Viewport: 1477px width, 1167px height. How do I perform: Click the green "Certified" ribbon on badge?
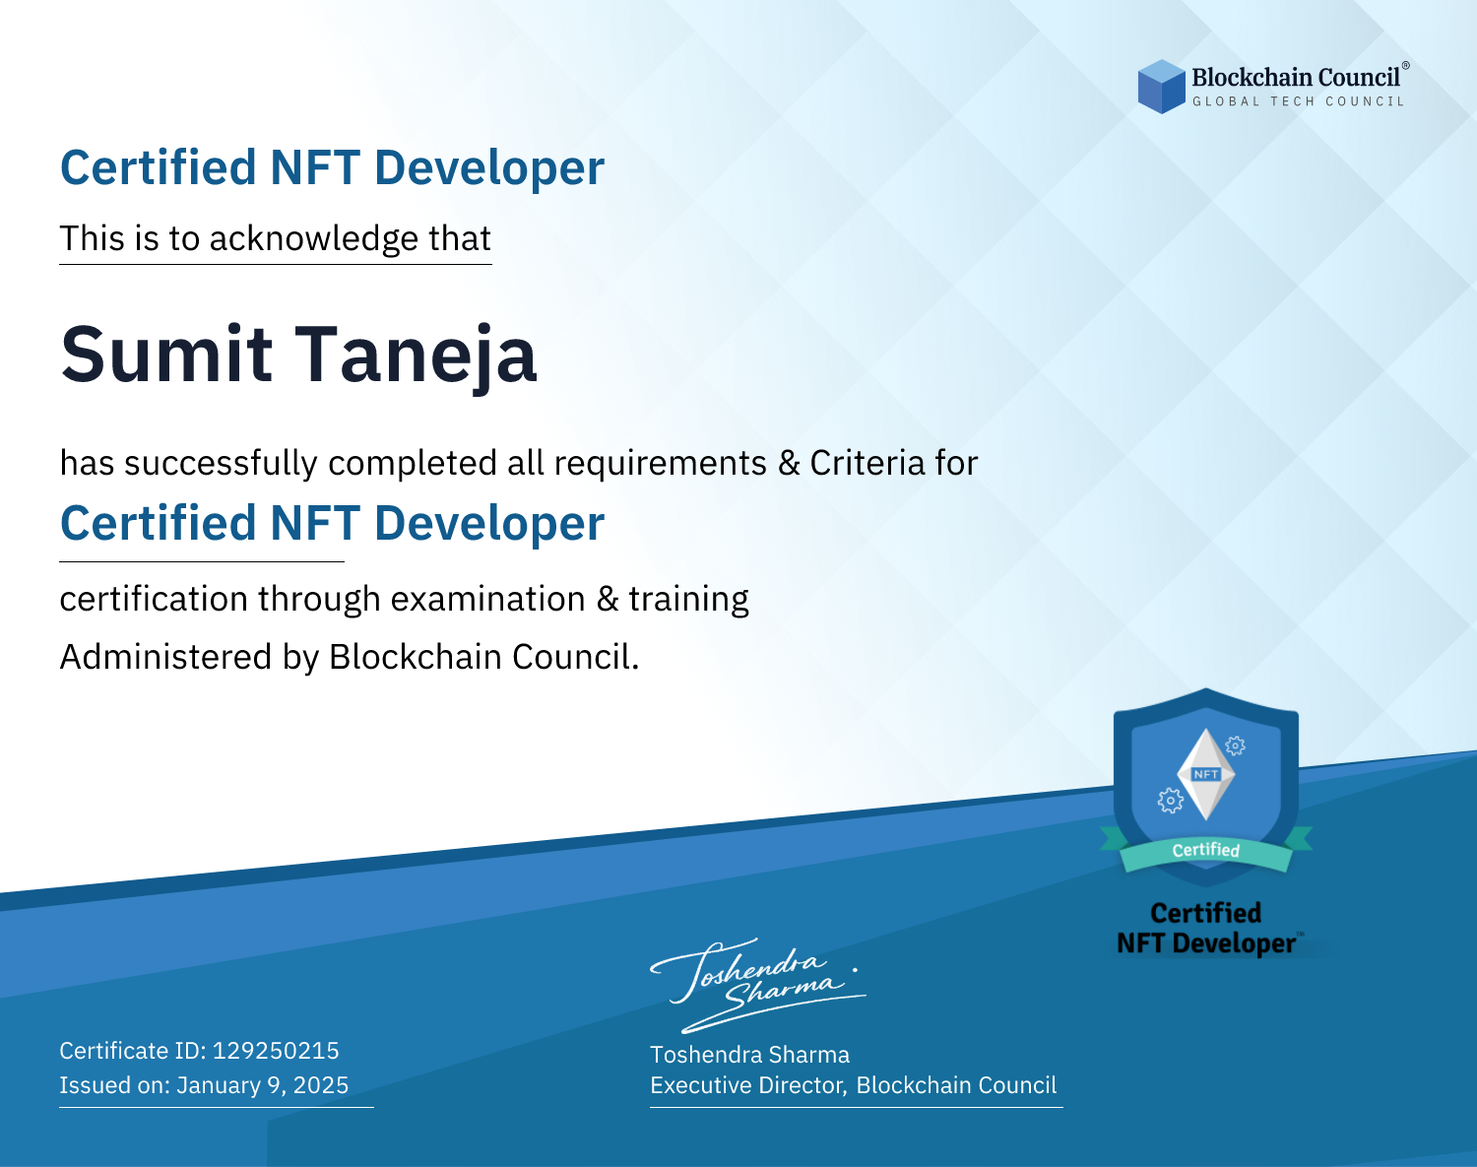(x=1206, y=850)
